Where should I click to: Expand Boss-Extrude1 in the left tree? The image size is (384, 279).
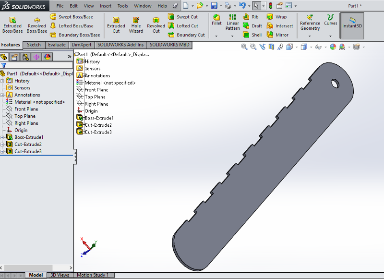(2, 137)
